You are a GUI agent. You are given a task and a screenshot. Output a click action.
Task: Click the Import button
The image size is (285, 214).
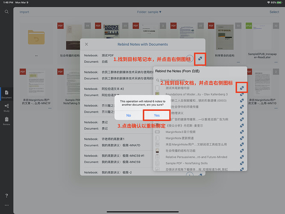tap(24, 12)
